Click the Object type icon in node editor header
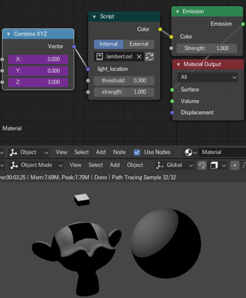The width and height of the screenshot is (246, 298). (13, 153)
